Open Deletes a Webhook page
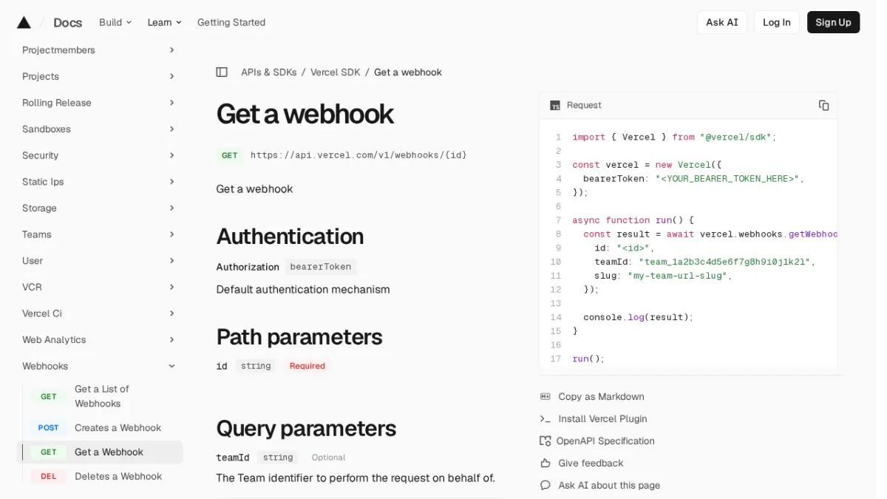 click(x=118, y=476)
